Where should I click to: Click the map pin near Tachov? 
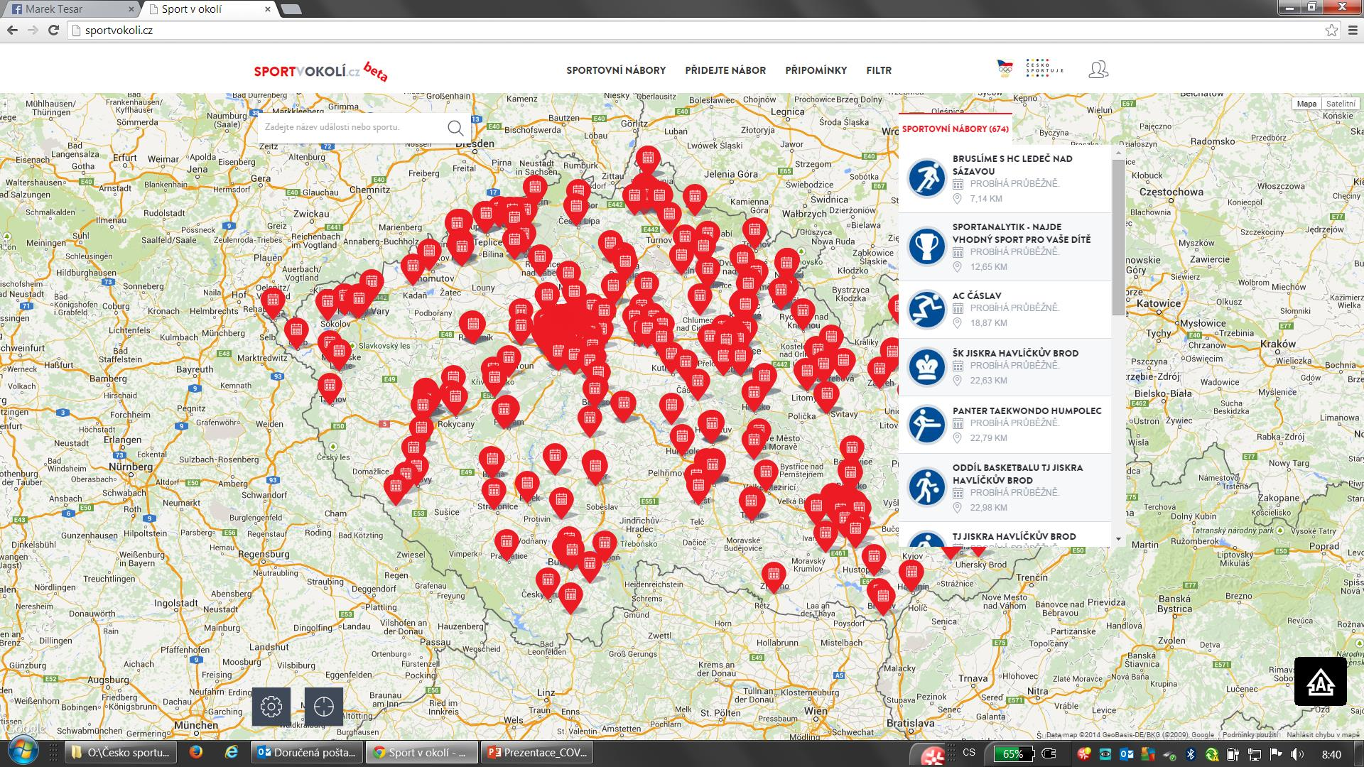coord(330,388)
